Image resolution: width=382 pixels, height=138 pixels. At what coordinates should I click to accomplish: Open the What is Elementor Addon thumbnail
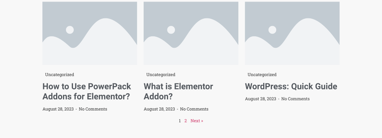click(191, 33)
